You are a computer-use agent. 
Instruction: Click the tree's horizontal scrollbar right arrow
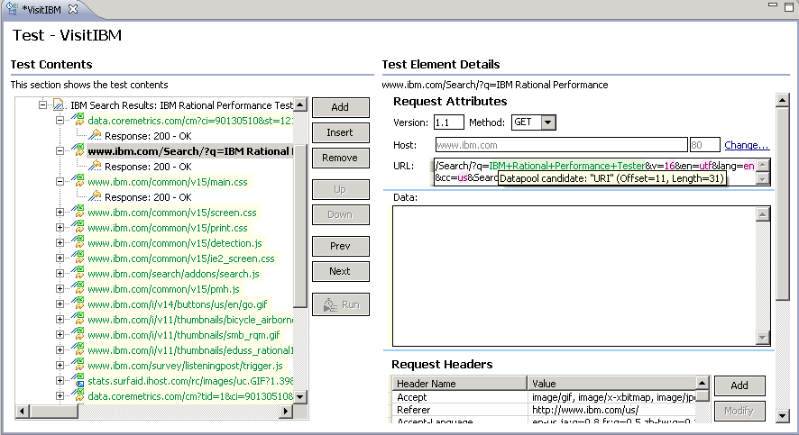tap(287, 411)
